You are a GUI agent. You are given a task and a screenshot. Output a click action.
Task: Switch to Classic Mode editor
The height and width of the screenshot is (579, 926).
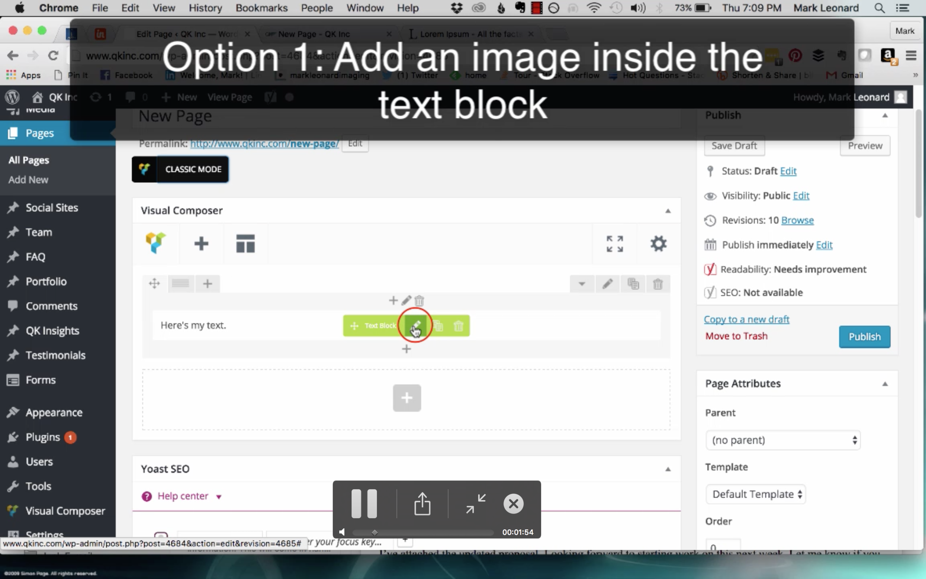pos(180,169)
